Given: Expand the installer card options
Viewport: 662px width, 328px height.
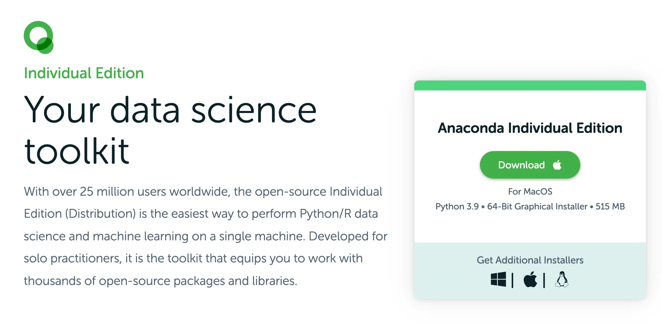Looking at the screenshot, I should [x=530, y=260].
